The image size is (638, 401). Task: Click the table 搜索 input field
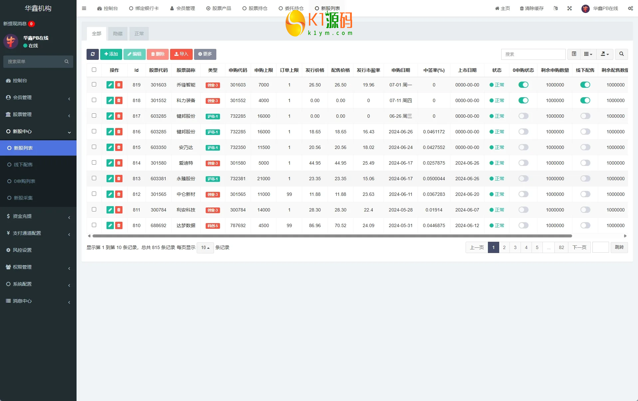coord(533,54)
